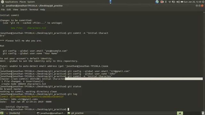
Task: Click the terminal window title icon
Action: [3, 6]
